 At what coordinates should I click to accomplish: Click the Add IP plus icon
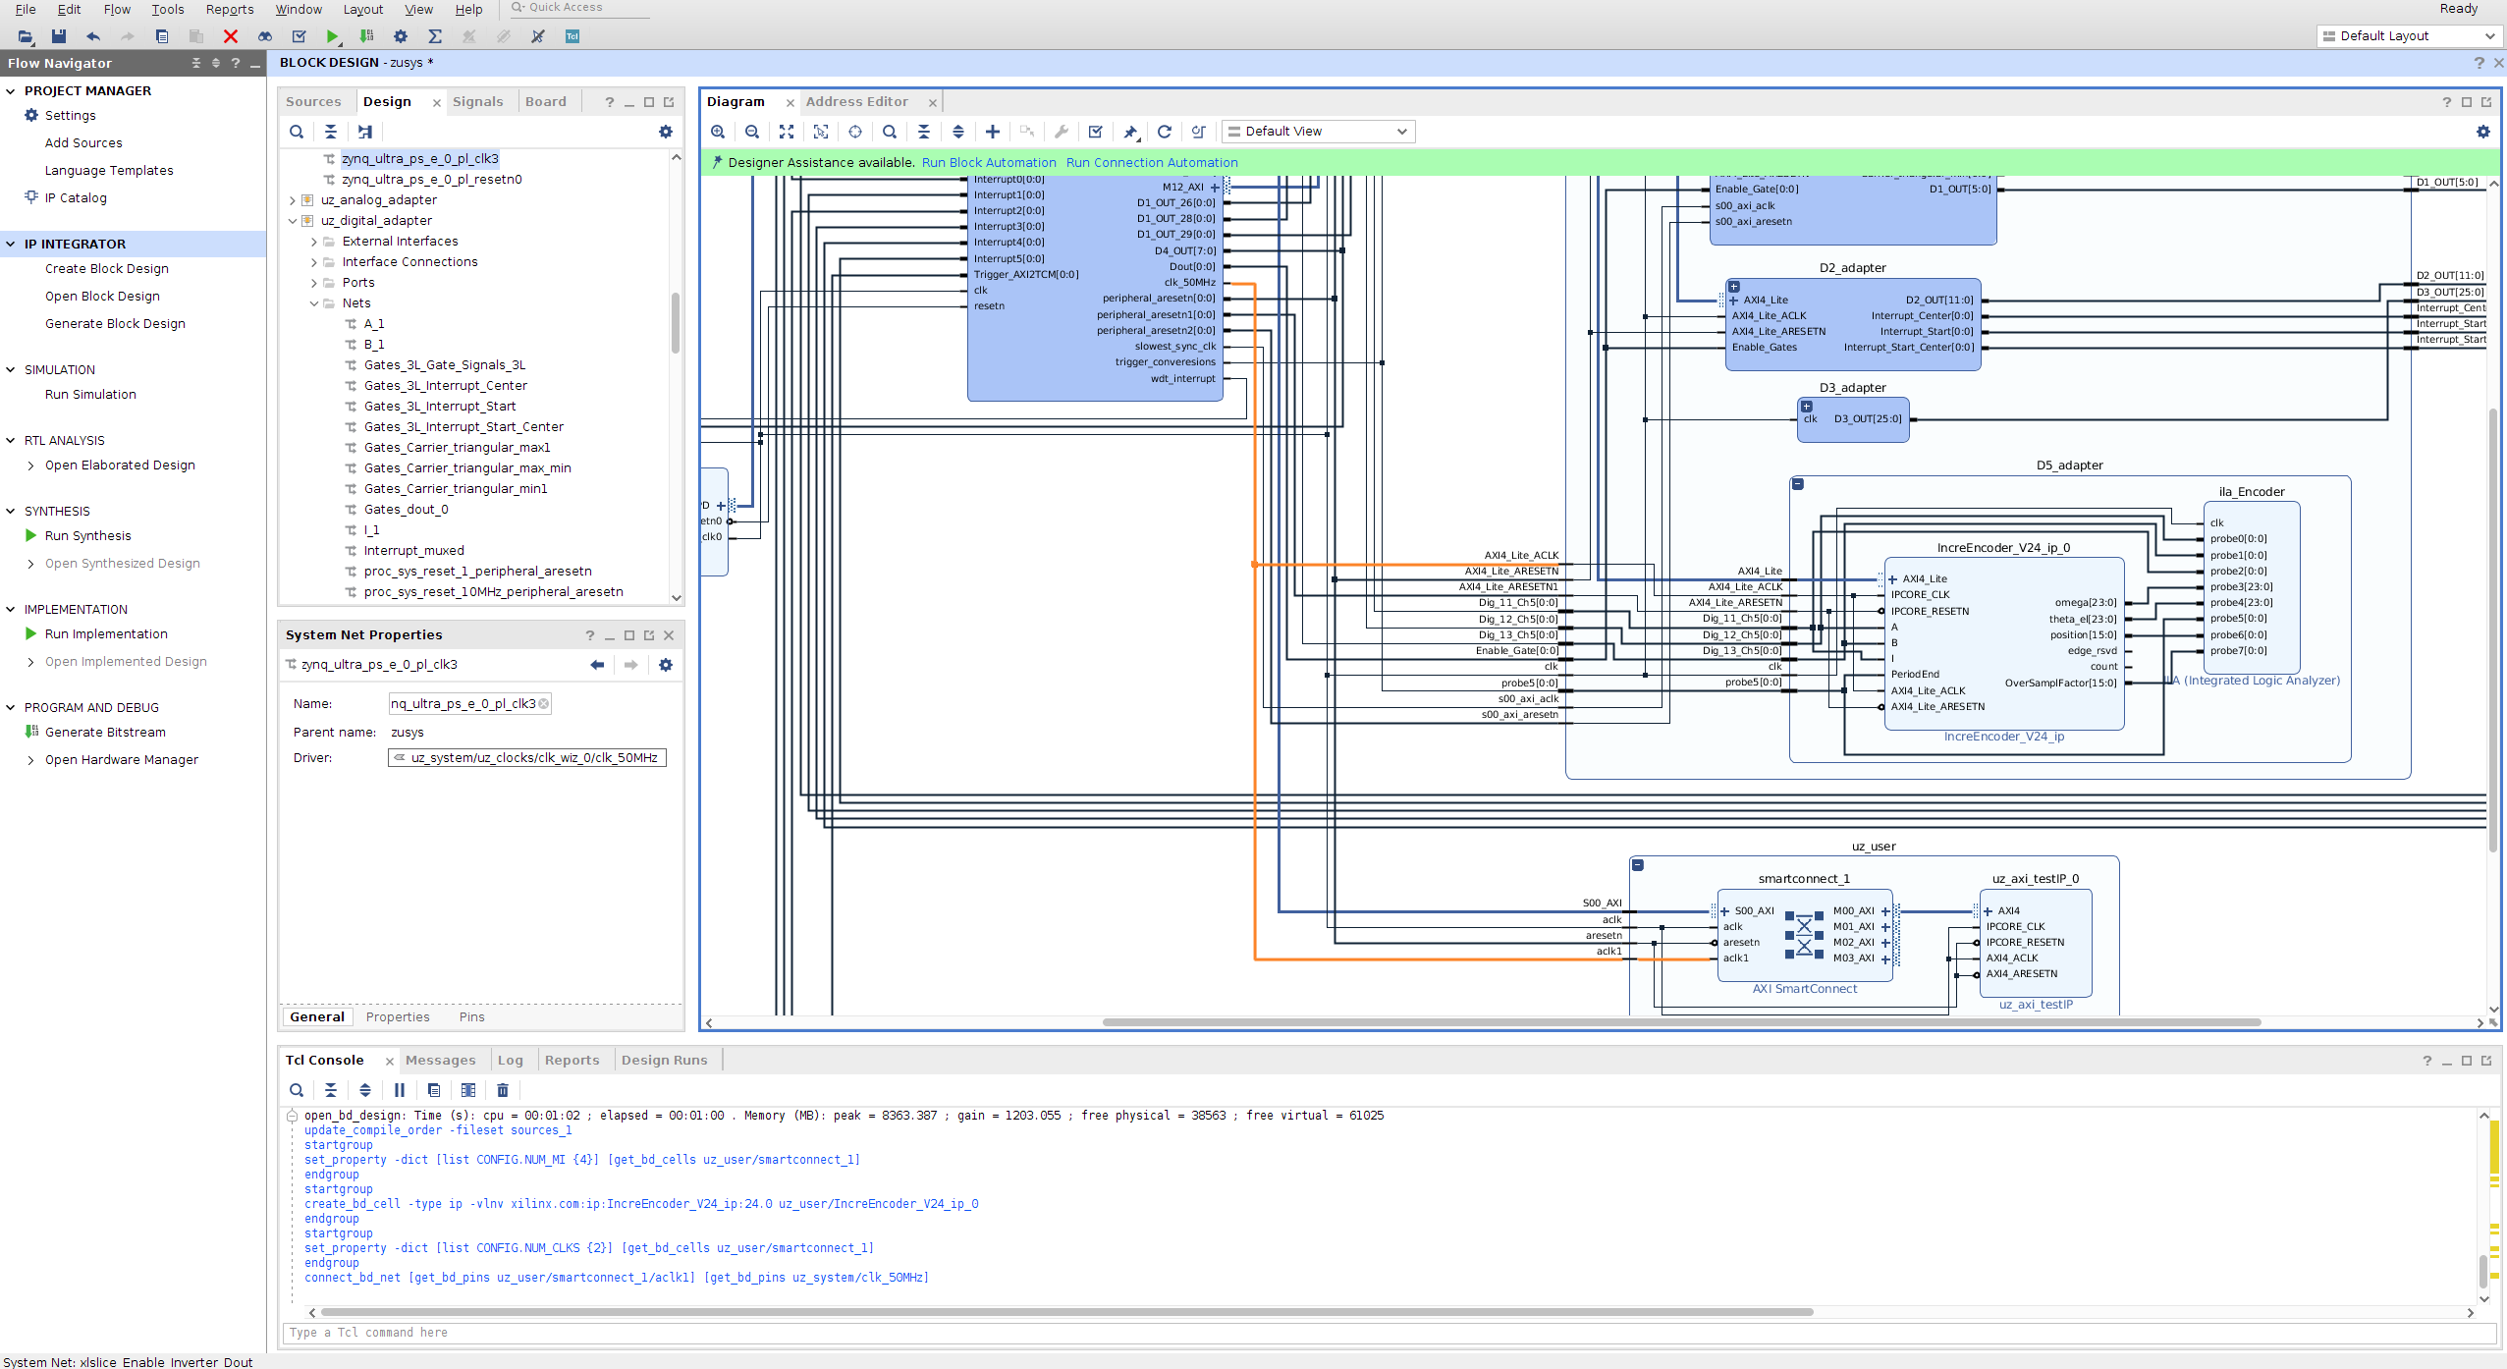pyautogui.click(x=993, y=132)
